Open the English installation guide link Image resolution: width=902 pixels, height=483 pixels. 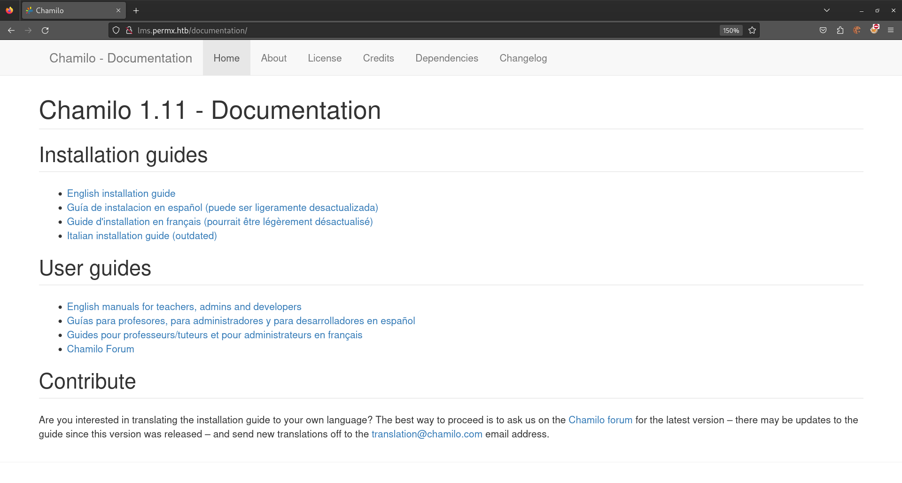tap(121, 194)
